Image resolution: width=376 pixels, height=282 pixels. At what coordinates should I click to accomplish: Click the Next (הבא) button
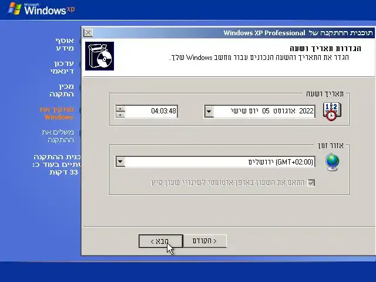pos(160,241)
